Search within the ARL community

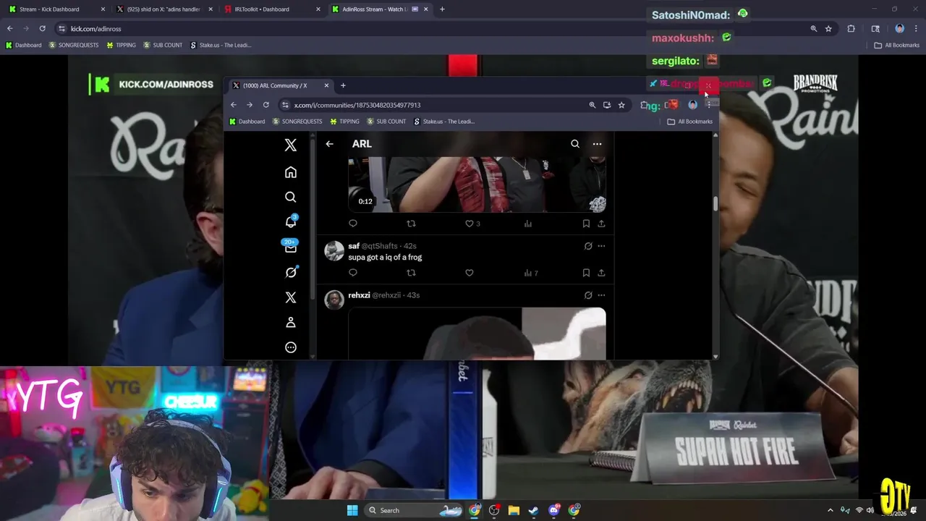click(575, 143)
